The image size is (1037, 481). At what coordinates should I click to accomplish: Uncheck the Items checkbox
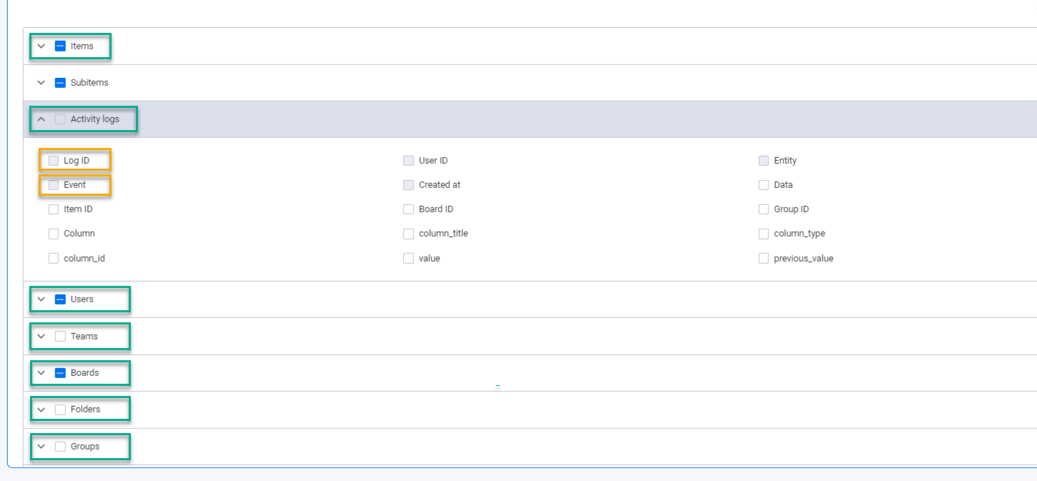60,46
